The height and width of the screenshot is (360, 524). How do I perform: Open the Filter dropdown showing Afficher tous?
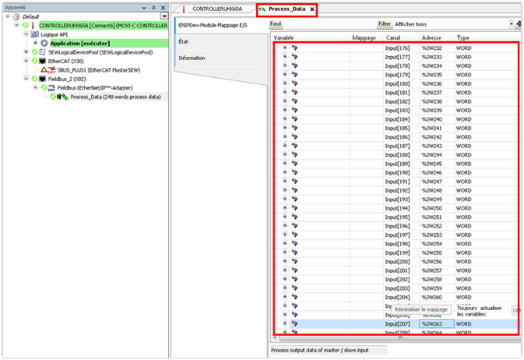click(511, 24)
